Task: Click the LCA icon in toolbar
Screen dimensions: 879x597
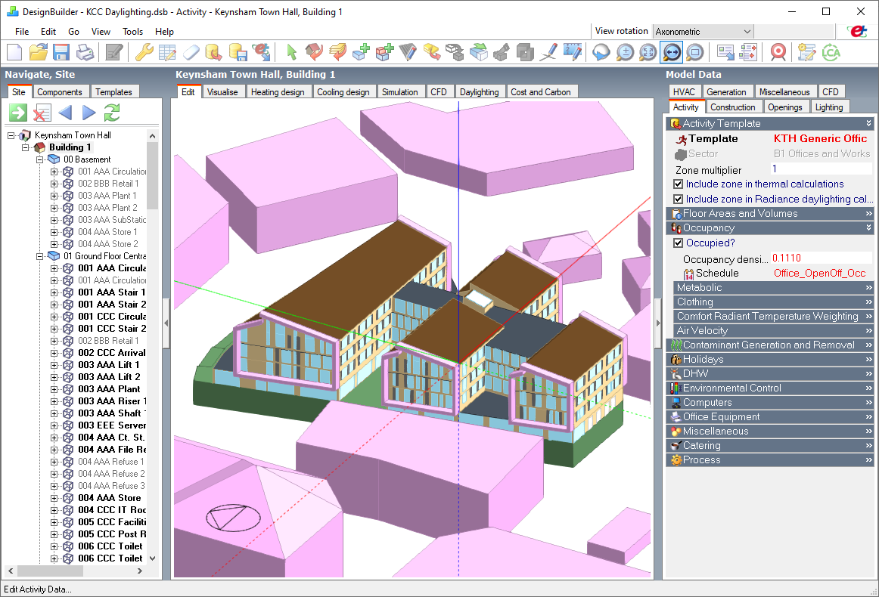Action: point(831,52)
